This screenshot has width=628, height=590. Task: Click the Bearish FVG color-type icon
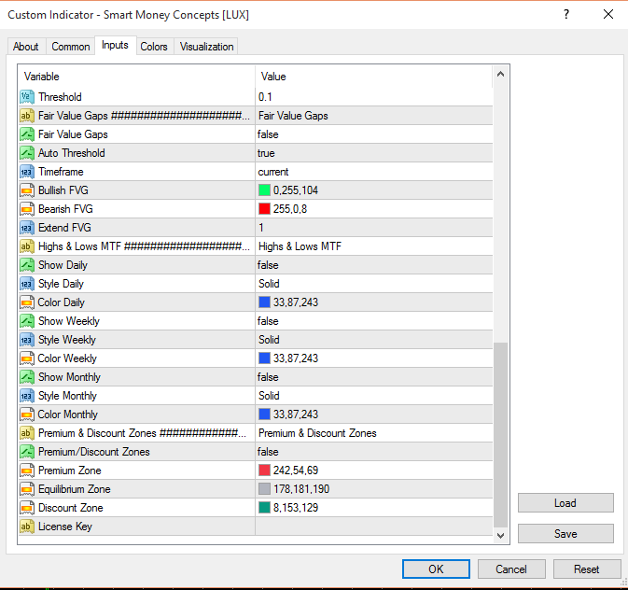coord(27,209)
